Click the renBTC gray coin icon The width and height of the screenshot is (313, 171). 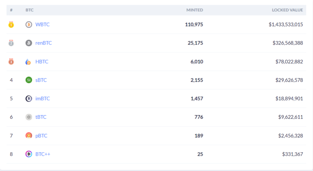[x=29, y=43]
